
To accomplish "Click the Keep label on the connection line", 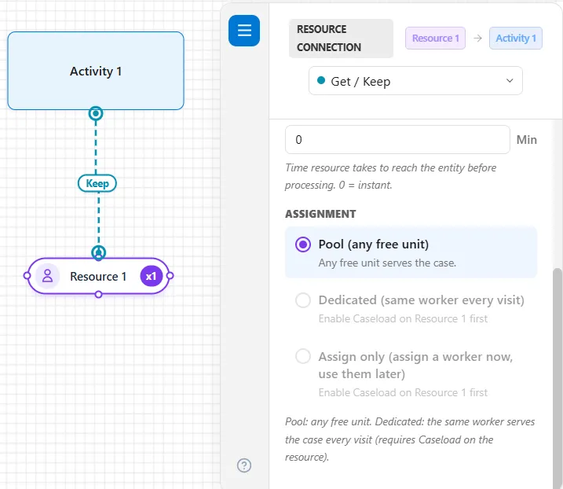I will point(97,183).
